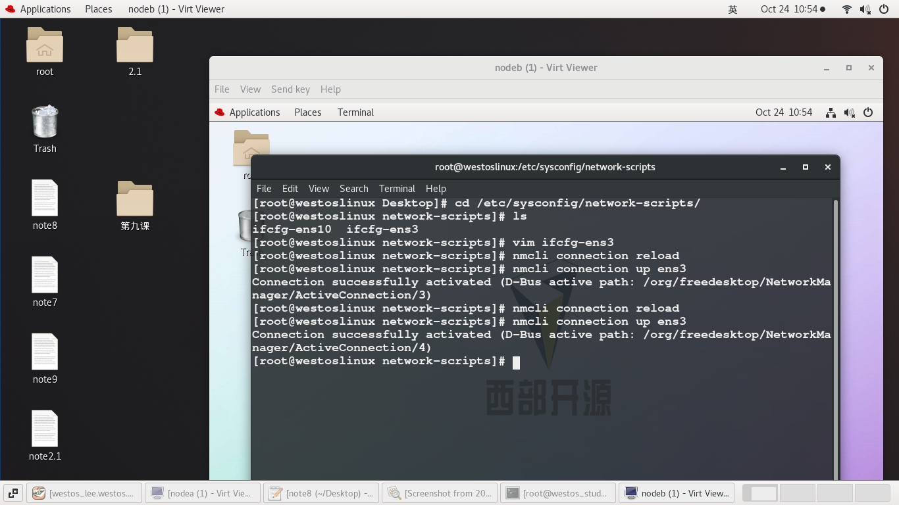Click the terminal prompt next to the cursor
The height and width of the screenshot is (505, 899).
coord(516,362)
